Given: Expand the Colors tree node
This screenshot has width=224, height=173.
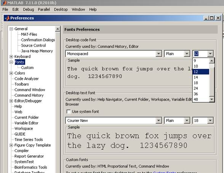Looking at the screenshot, I should [11, 73].
